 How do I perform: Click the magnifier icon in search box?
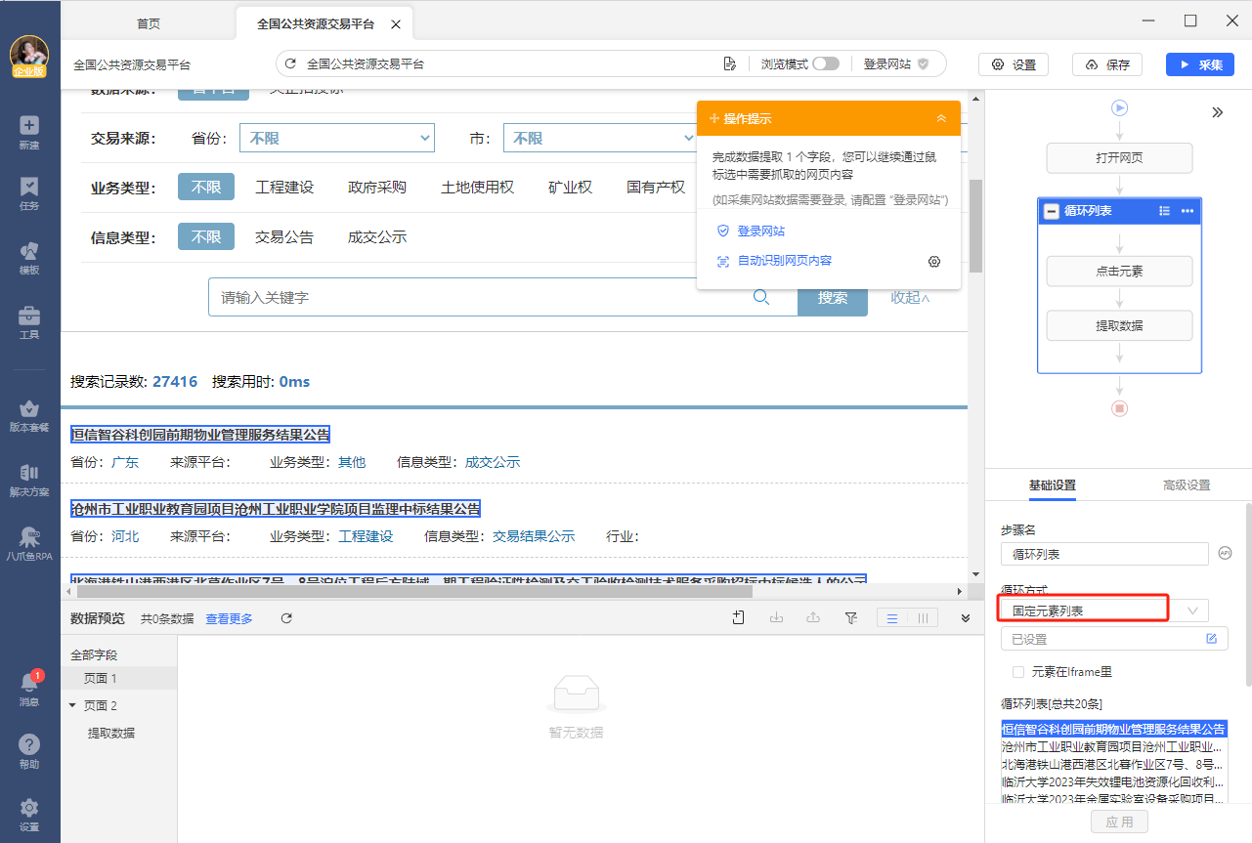[x=761, y=298]
